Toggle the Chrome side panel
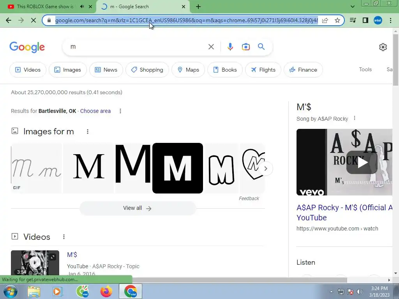 (365, 20)
